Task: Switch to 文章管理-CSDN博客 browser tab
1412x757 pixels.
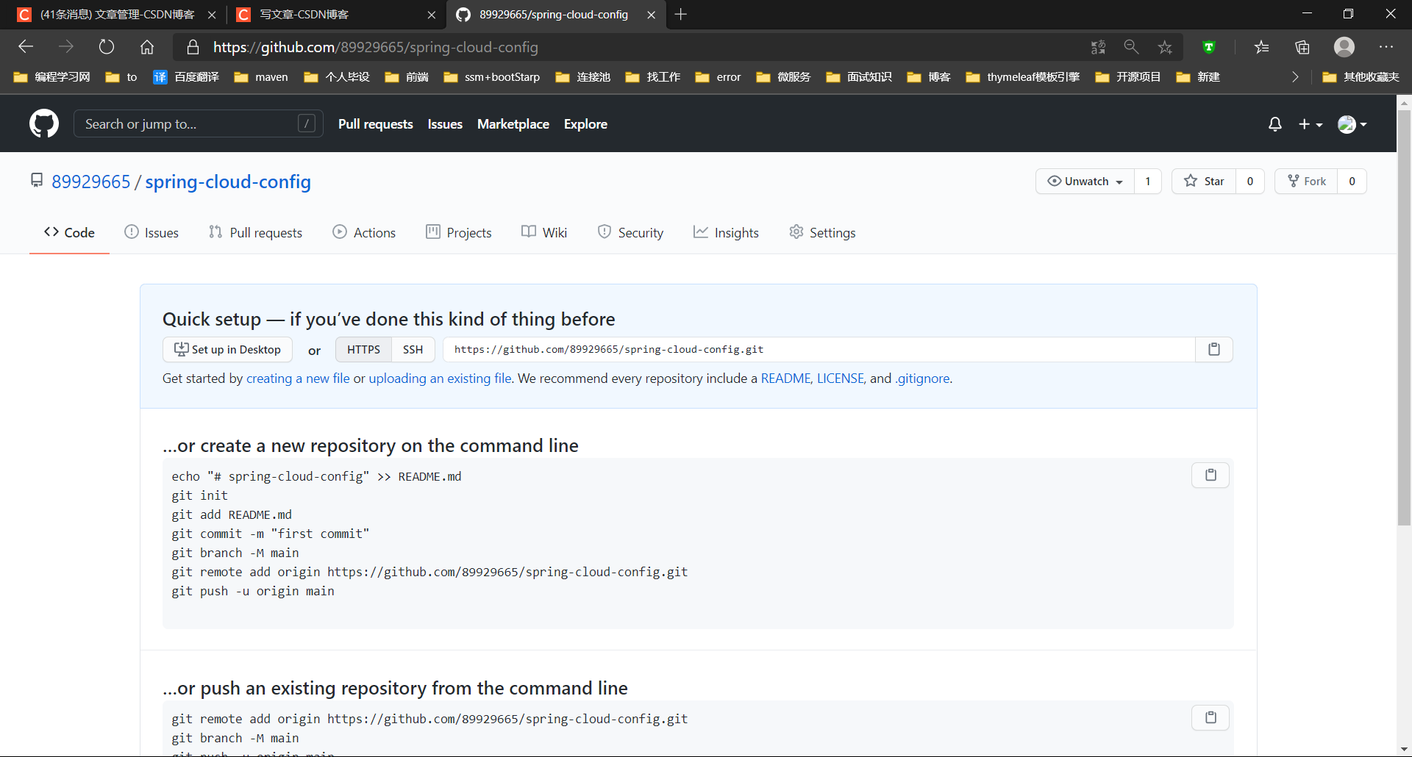Action: coord(118,14)
